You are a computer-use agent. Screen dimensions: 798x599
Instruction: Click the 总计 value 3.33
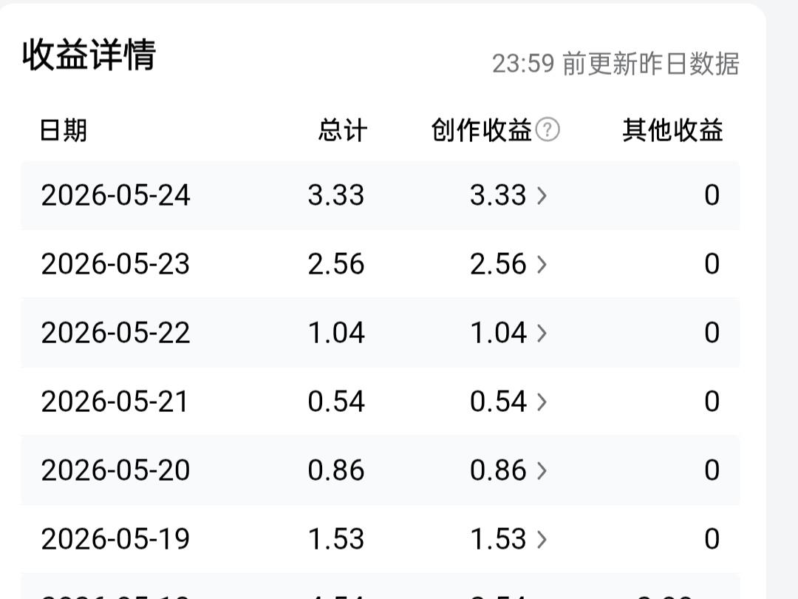336,195
